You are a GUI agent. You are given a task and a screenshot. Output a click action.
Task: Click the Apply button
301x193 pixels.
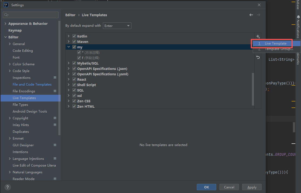[x=252, y=187]
